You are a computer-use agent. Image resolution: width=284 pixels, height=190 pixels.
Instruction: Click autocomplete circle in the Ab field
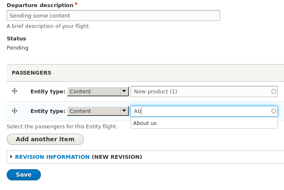pos(274,111)
